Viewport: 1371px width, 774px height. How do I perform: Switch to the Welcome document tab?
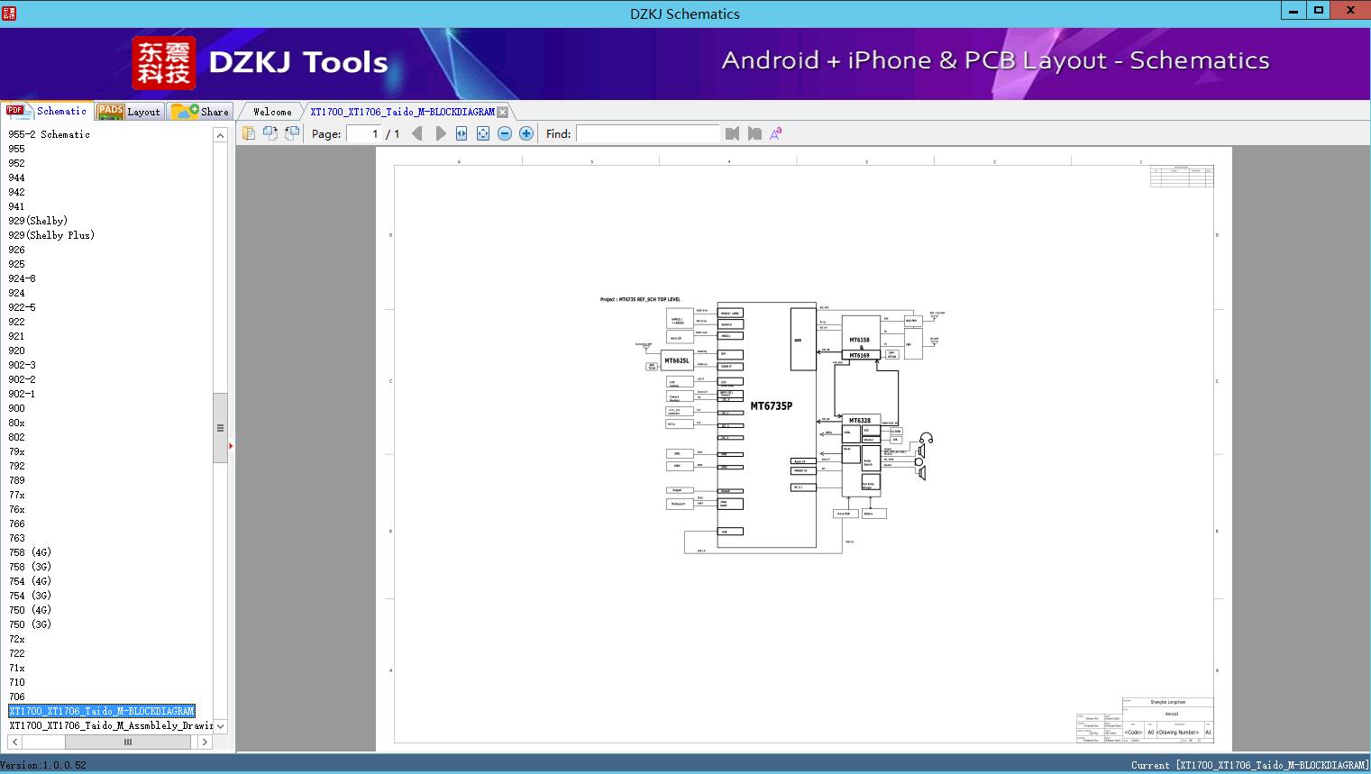pyautogui.click(x=271, y=112)
